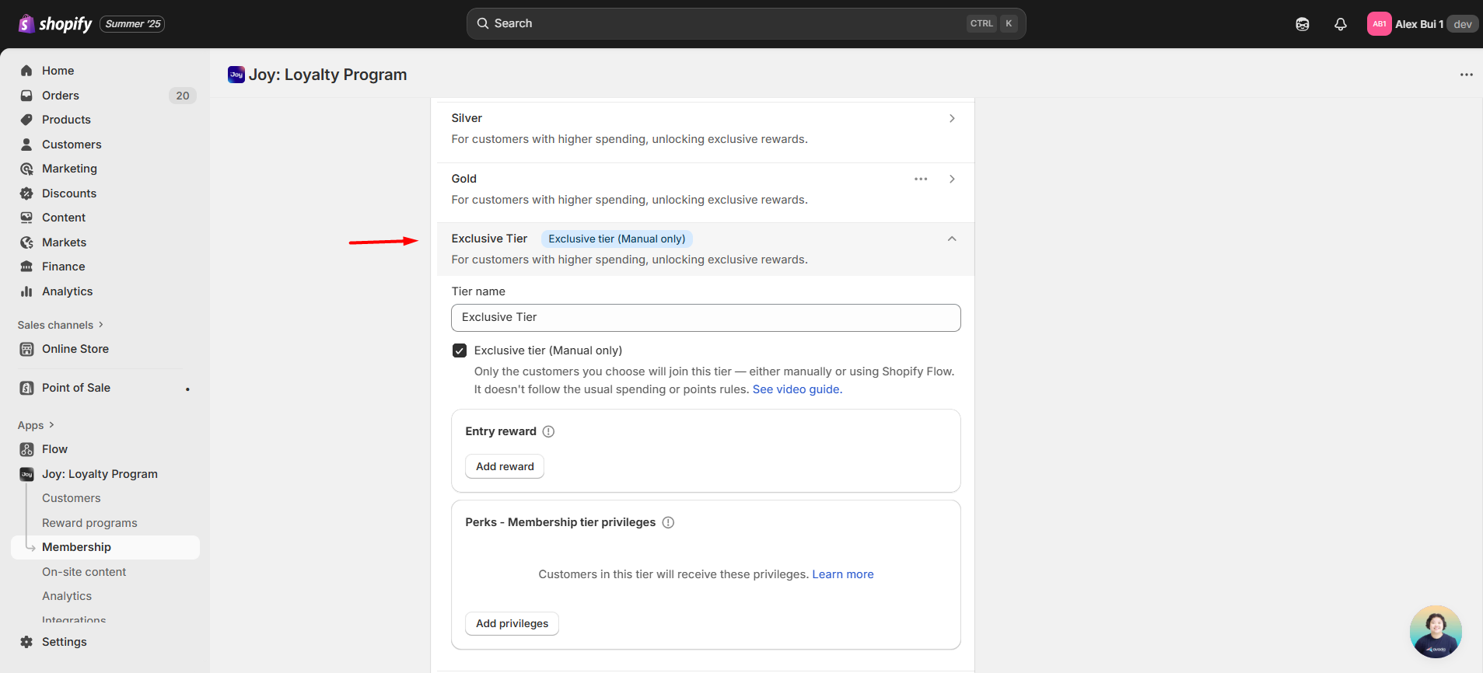Click the Add reward button
1483x673 pixels.
(x=505, y=466)
